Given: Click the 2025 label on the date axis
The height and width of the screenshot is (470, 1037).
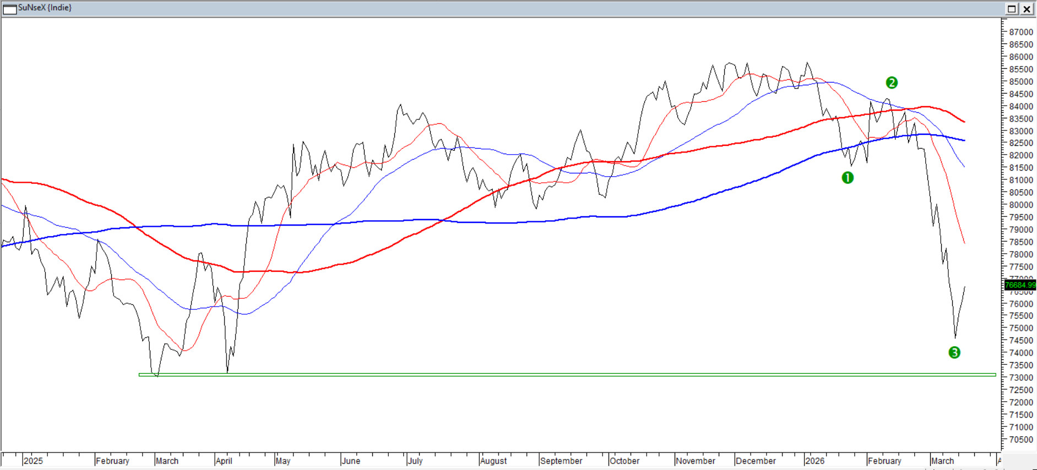Looking at the screenshot, I should [x=33, y=461].
